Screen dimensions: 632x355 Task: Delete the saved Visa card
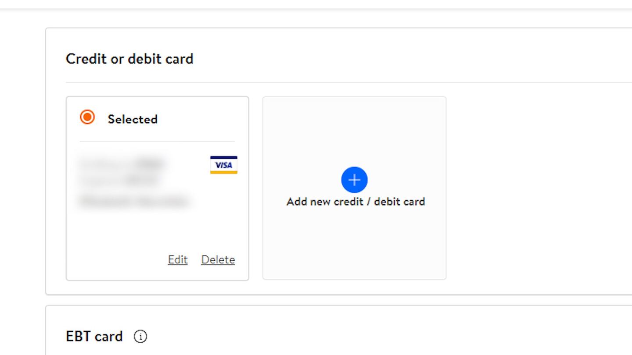218,260
